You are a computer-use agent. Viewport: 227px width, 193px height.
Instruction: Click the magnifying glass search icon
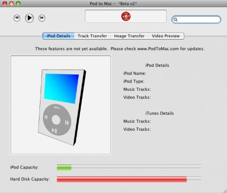click(176, 20)
